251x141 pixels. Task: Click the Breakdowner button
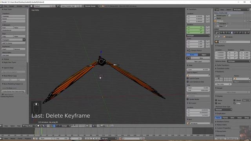13,30
